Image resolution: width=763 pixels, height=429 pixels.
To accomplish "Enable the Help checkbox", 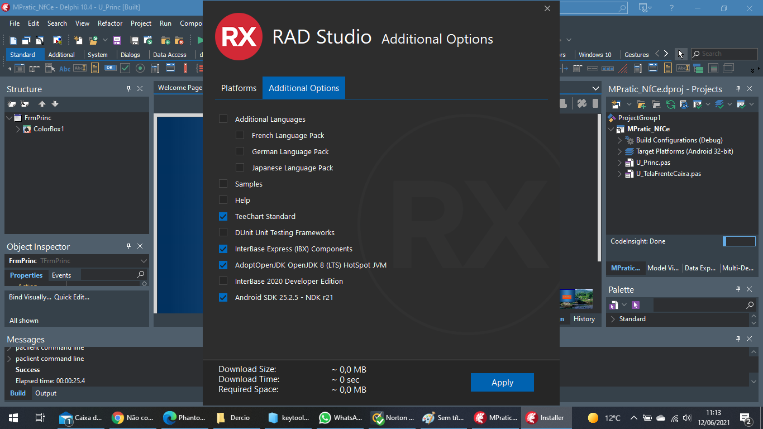I will 223,200.
